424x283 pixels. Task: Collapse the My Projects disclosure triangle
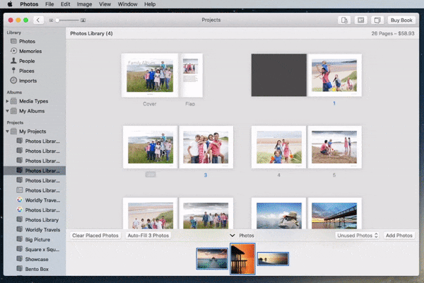coord(7,132)
